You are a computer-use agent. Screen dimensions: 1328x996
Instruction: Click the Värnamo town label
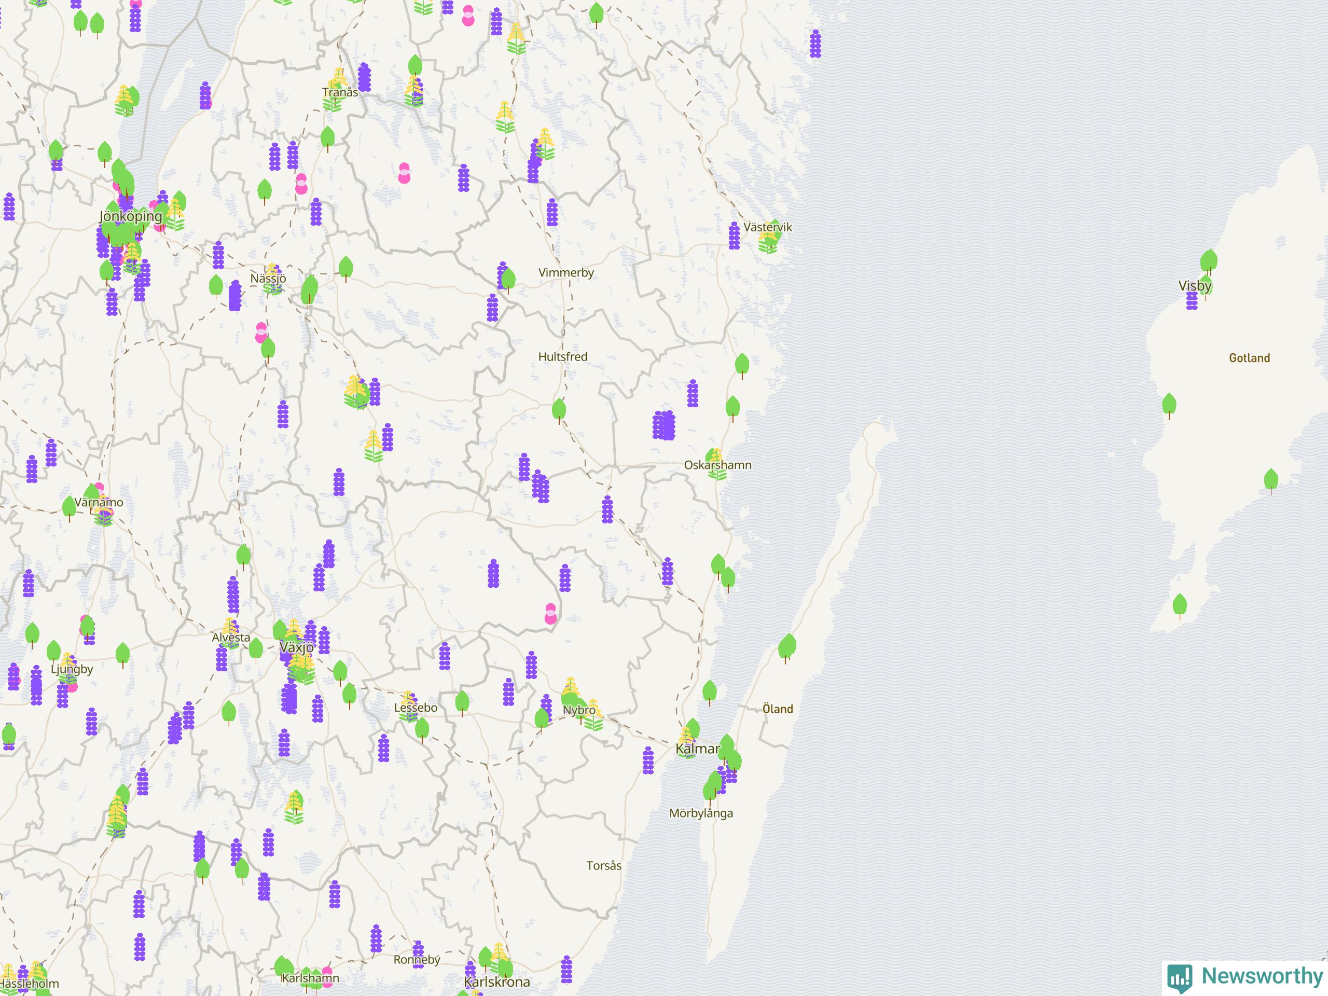point(99,503)
